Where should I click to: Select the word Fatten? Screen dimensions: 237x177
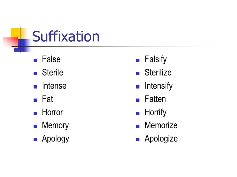tap(155, 99)
